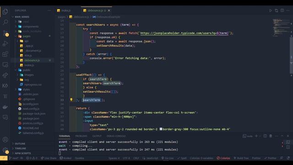Open Run and Debug view
The height and width of the screenshot is (165, 293).
(x=5, y=44)
